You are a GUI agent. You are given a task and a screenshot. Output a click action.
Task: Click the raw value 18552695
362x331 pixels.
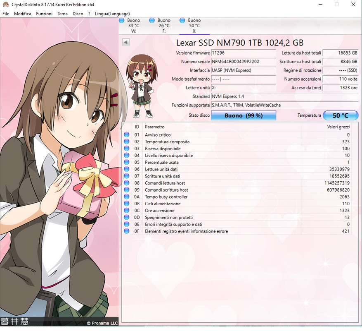(339, 176)
